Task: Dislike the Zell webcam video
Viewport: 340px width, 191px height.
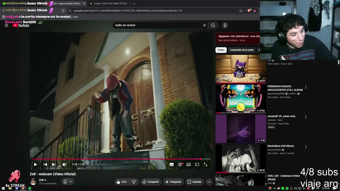Action: (134, 182)
